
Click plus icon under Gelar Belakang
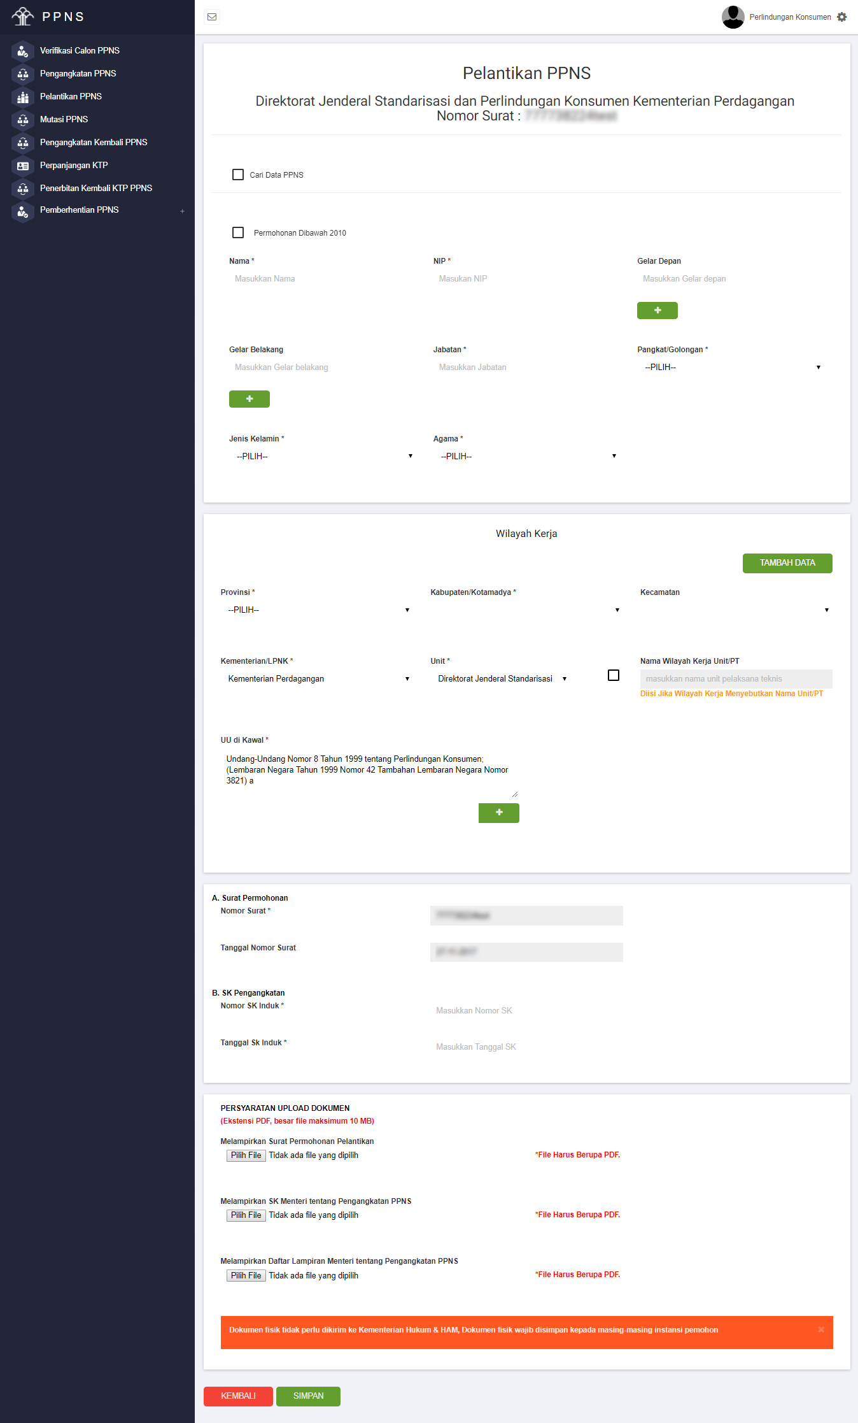[249, 399]
